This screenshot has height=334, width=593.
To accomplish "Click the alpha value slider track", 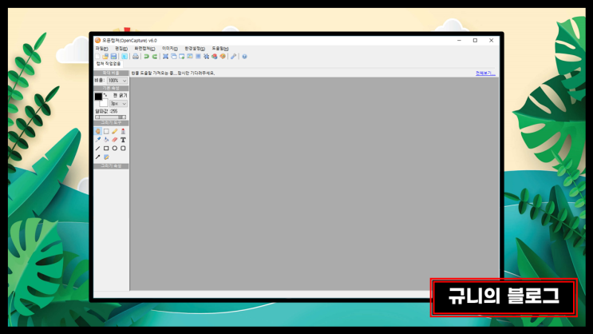I will pyautogui.click(x=111, y=117).
